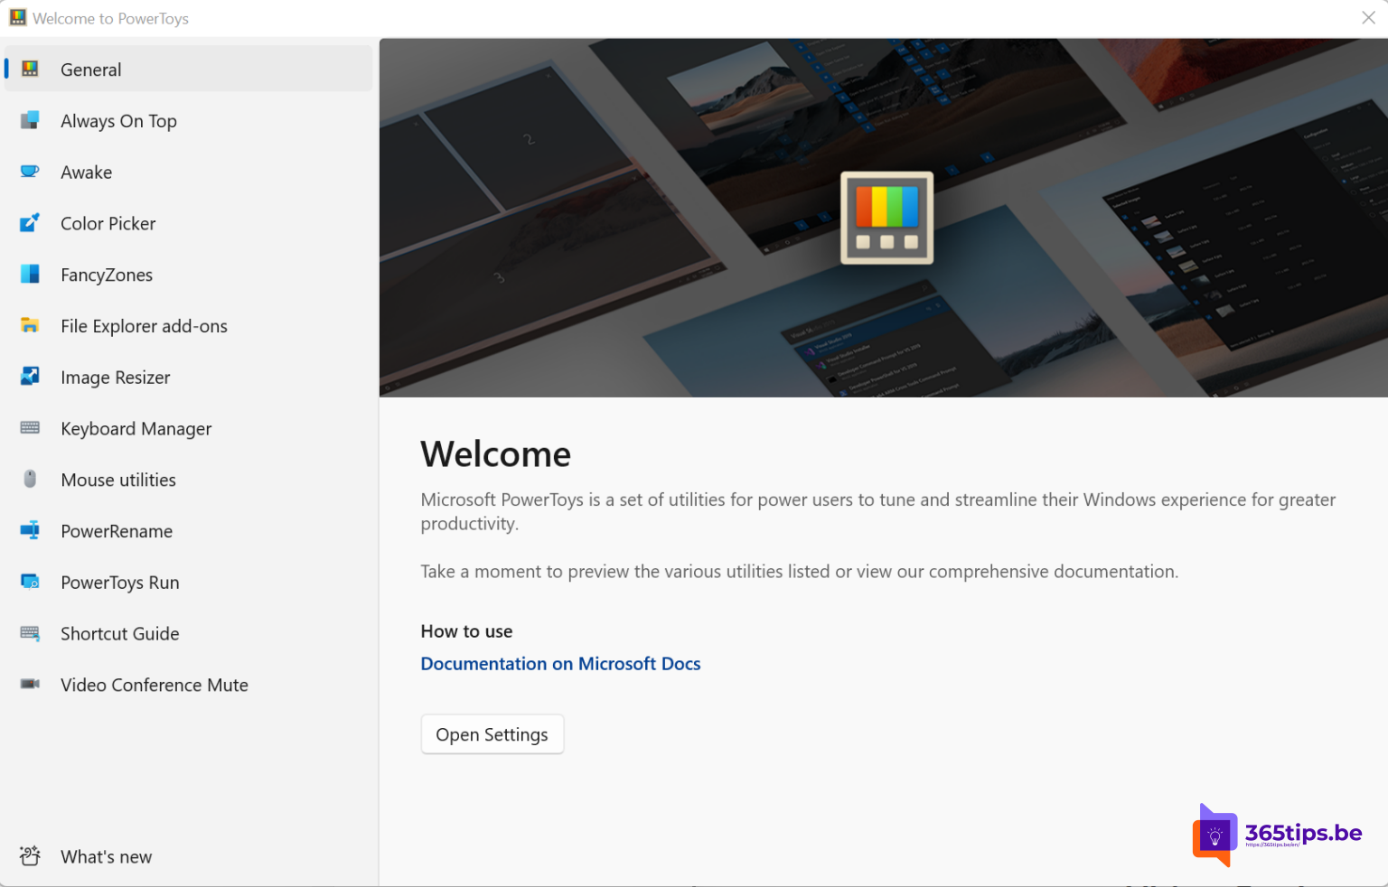Select the Video Conference Mute icon

[x=30, y=685]
